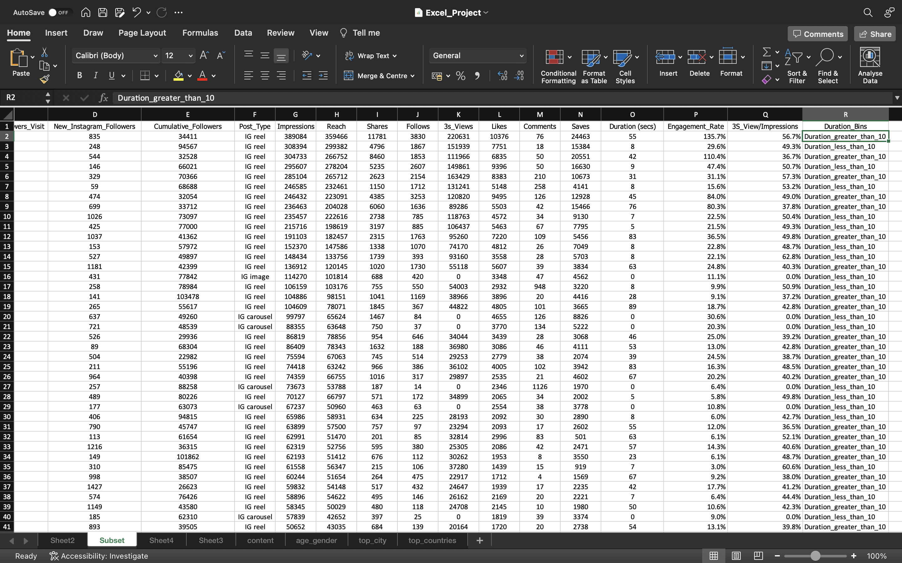
Task: Open the Data ribbon tab
Action: pyautogui.click(x=243, y=33)
